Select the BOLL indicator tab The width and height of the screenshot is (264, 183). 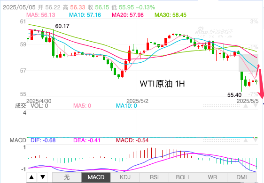(183, 177)
